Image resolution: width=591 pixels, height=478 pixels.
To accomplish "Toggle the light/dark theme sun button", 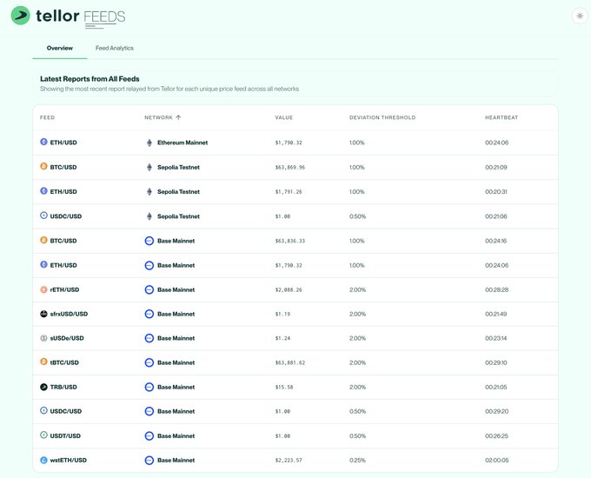I will coord(580,16).
